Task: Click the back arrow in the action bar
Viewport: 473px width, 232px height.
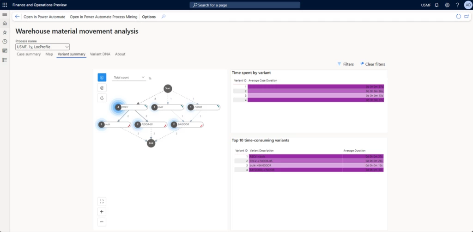Action: pyautogui.click(x=17, y=17)
